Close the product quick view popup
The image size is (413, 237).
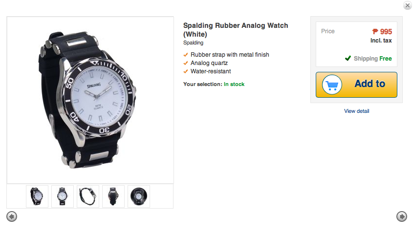tap(408, 5)
